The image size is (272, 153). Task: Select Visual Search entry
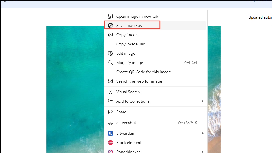pyautogui.click(x=156, y=92)
